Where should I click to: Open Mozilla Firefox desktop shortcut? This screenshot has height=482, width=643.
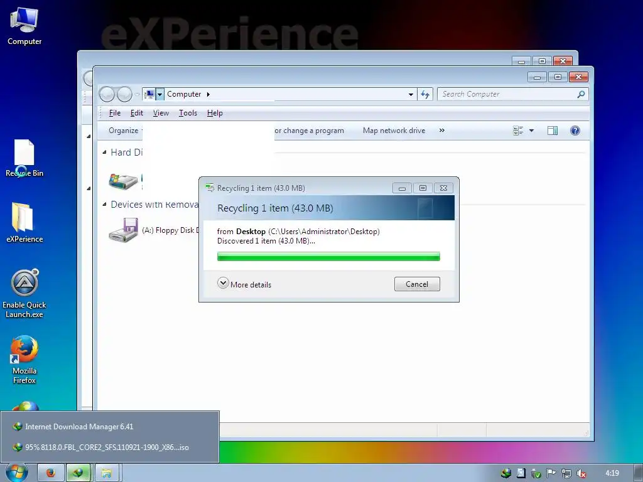tap(24, 360)
